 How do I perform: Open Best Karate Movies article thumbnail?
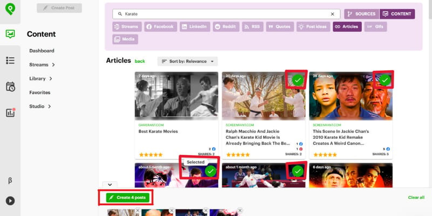(x=177, y=96)
